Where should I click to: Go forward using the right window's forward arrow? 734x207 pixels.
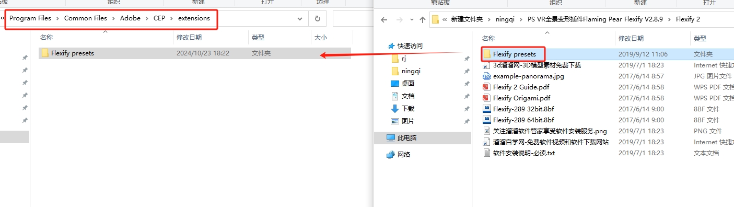(399, 20)
